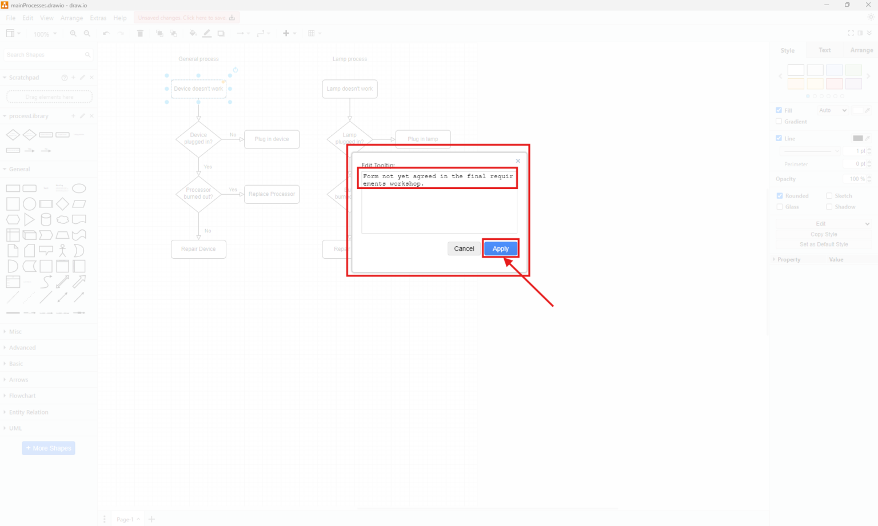Click the Line color swatch
The height and width of the screenshot is (526, 878).
tap(859, 138)
